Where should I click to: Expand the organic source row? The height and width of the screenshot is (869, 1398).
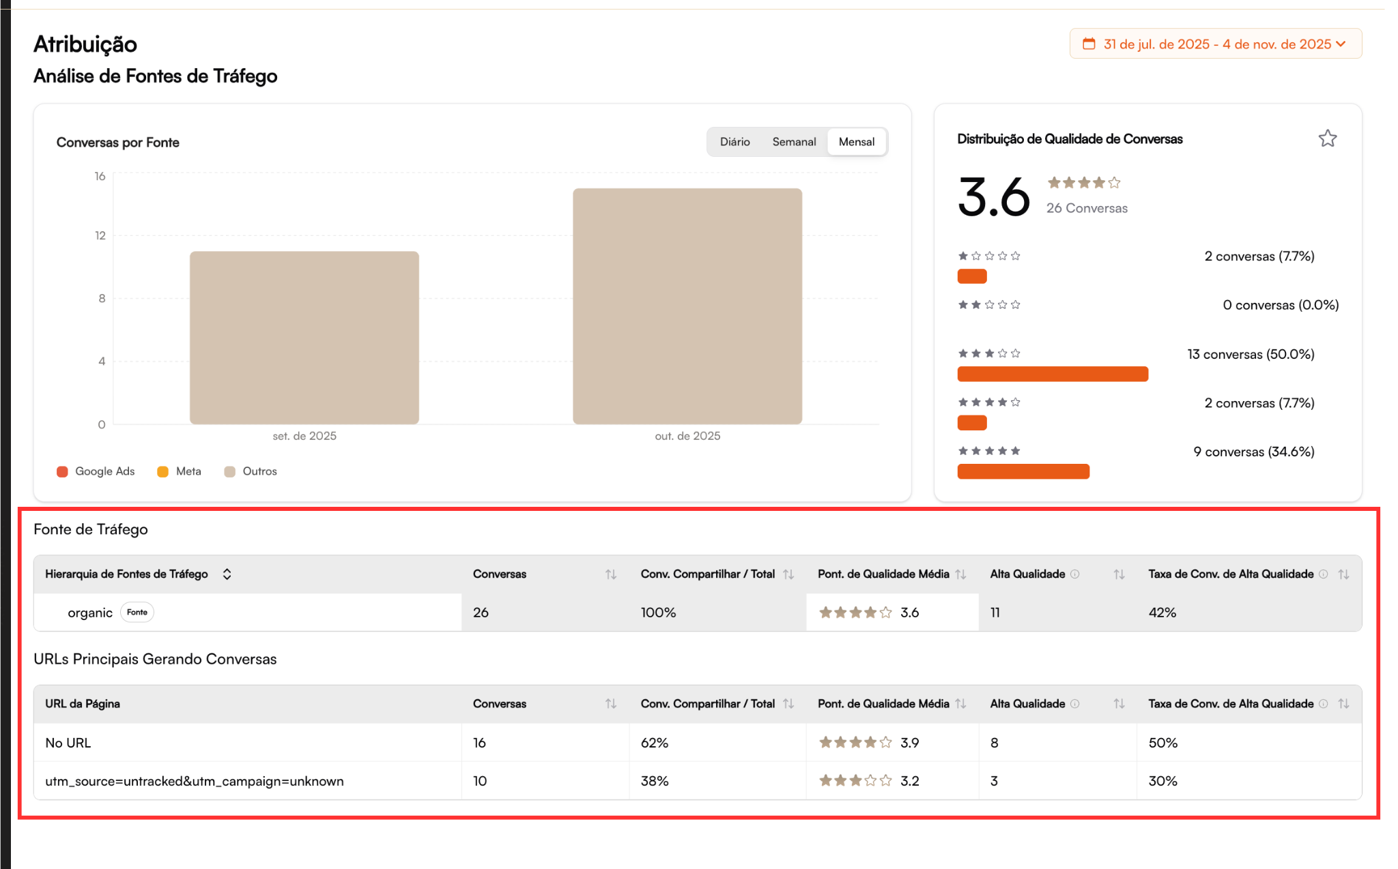[x=90, y=613]
